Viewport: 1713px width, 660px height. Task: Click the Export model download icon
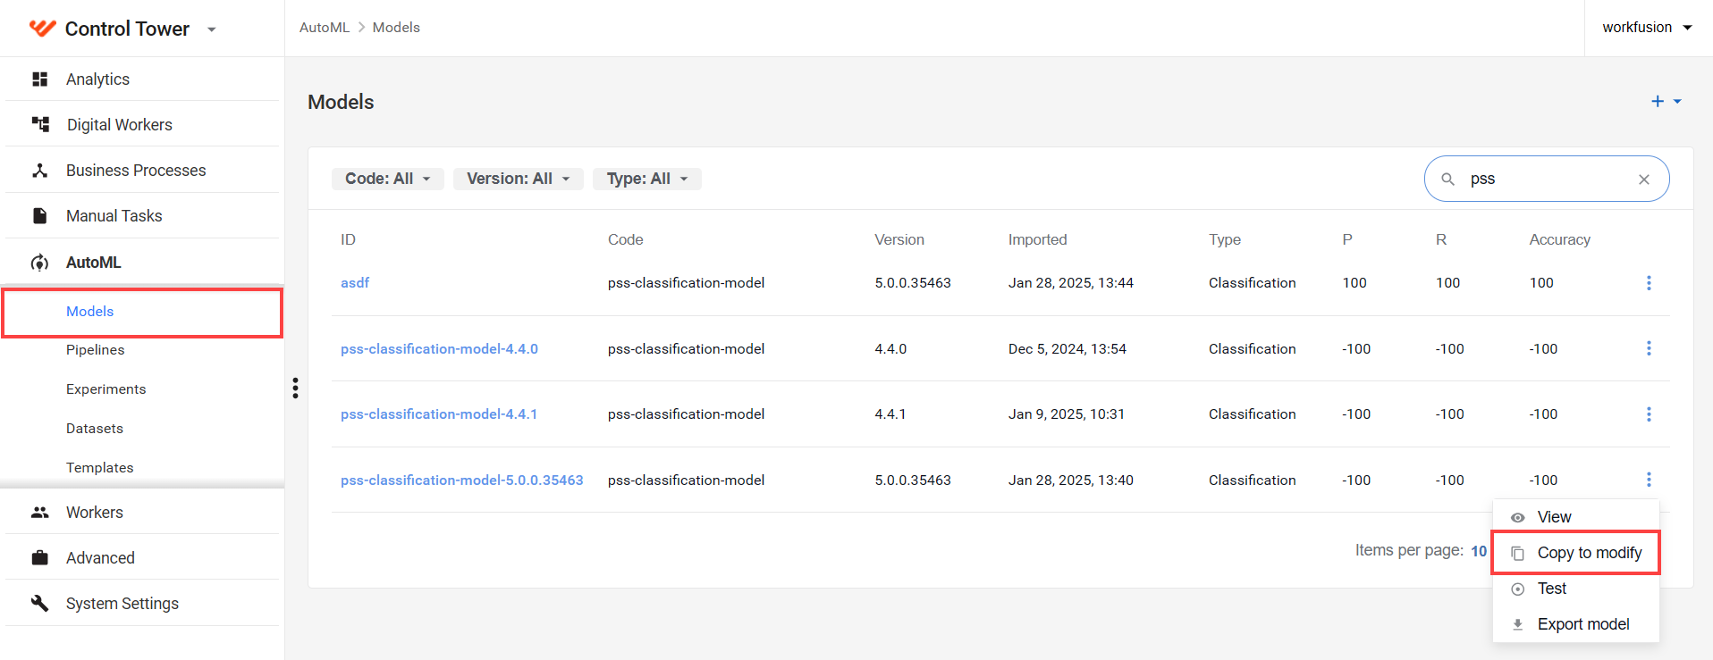pos(1517,625)
